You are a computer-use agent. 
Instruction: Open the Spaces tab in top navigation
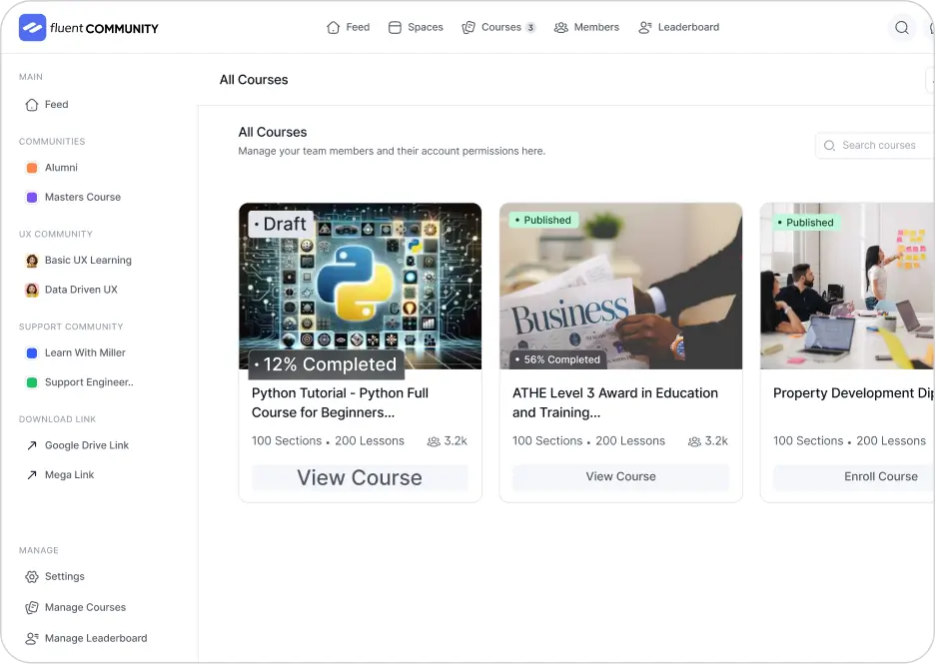click(416, 27)
